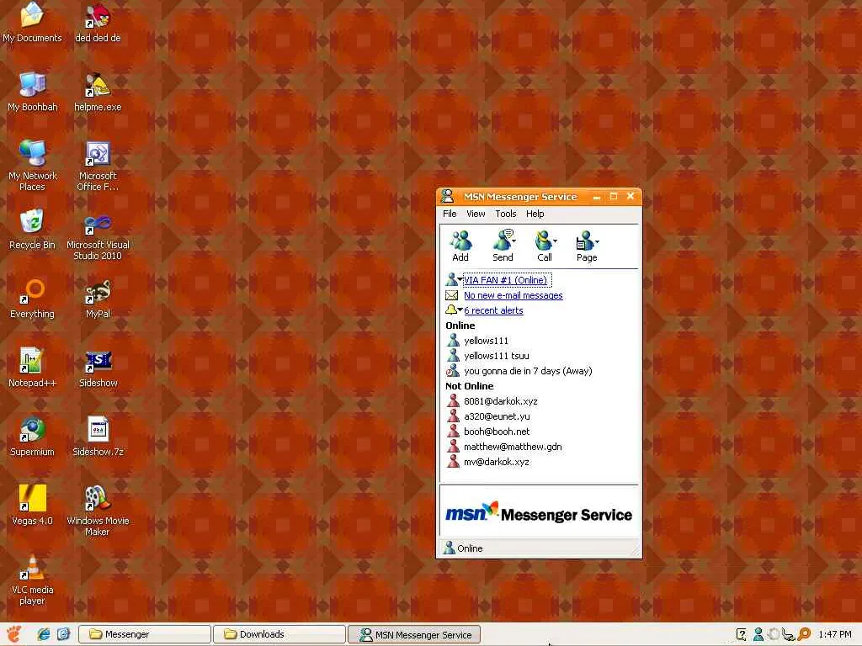Open the status dropdown arrow beside VIA FAN #1

(x=460, y=279)
